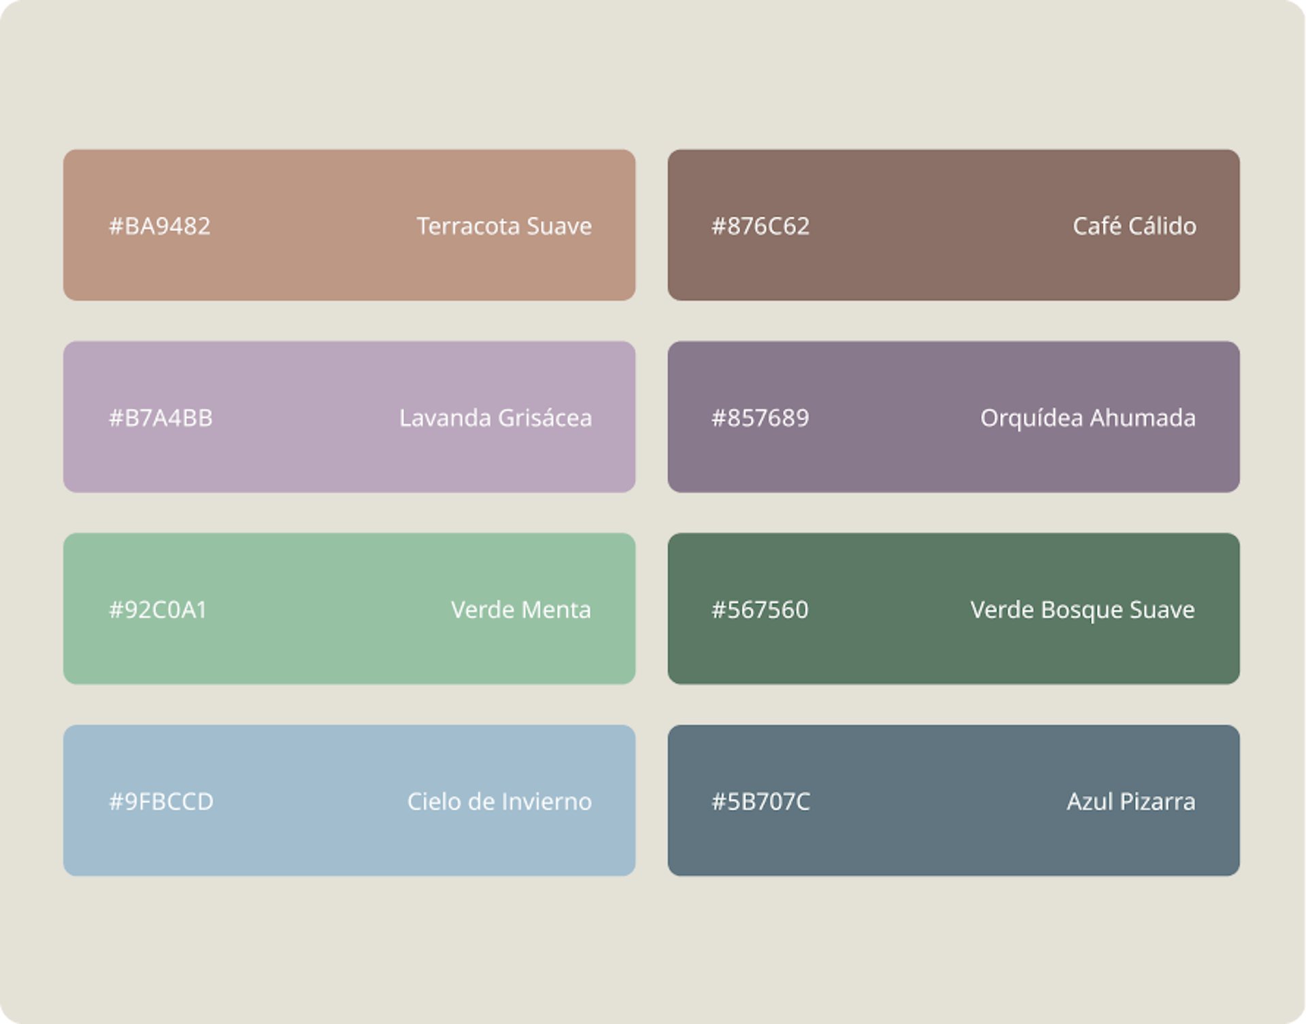Select the Verde Menta color card
1306x1024 pixels.
349,609
